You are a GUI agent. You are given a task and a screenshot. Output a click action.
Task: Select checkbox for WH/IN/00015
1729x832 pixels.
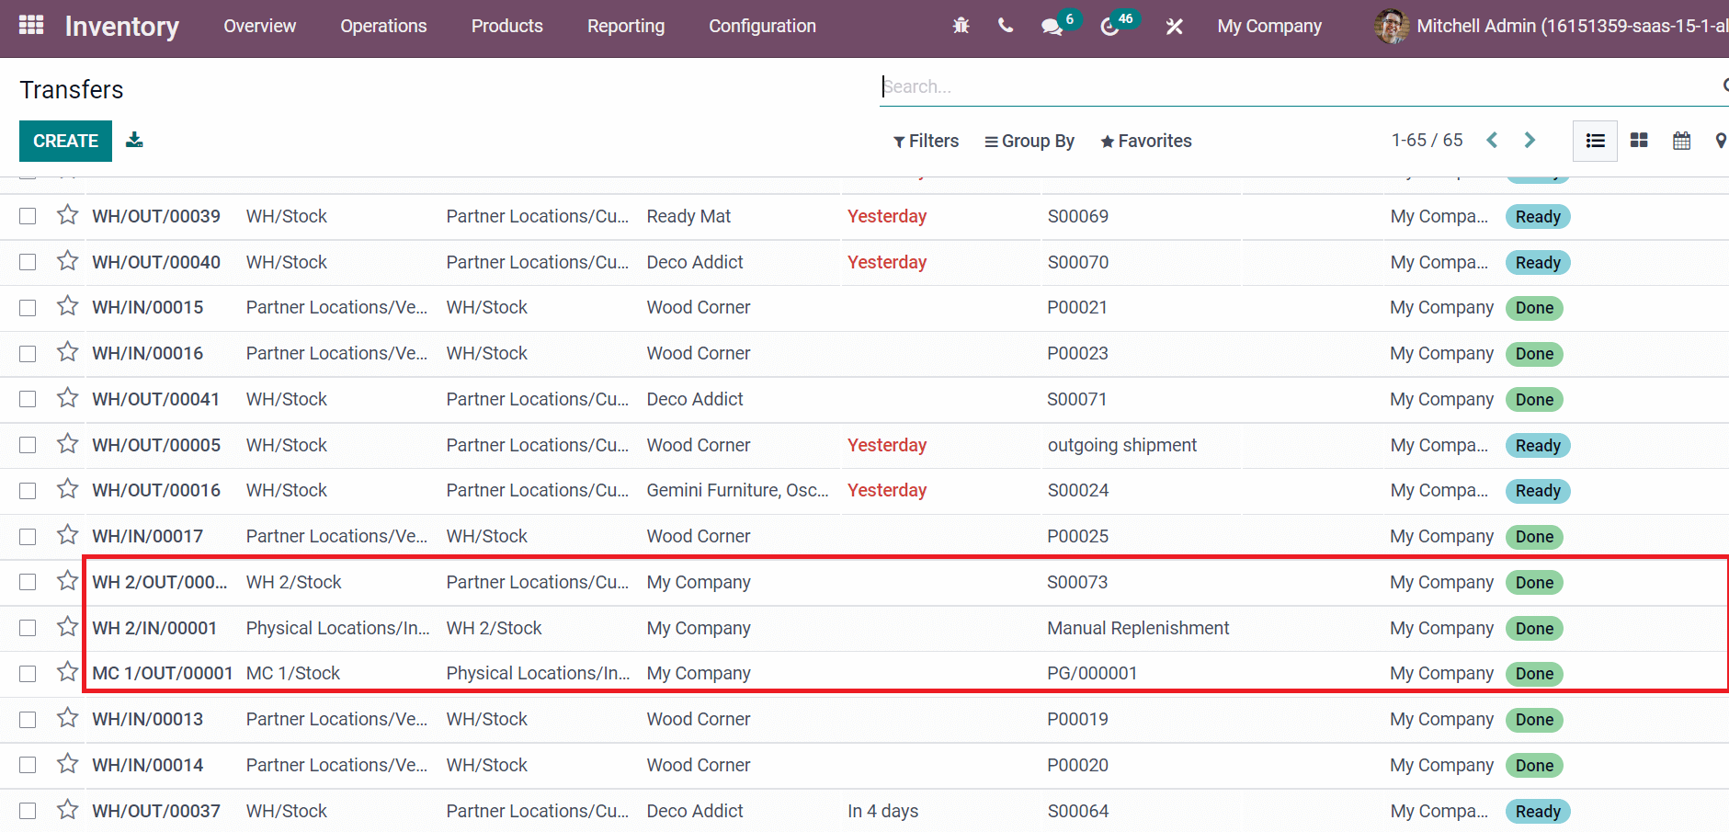pos(28,308)
